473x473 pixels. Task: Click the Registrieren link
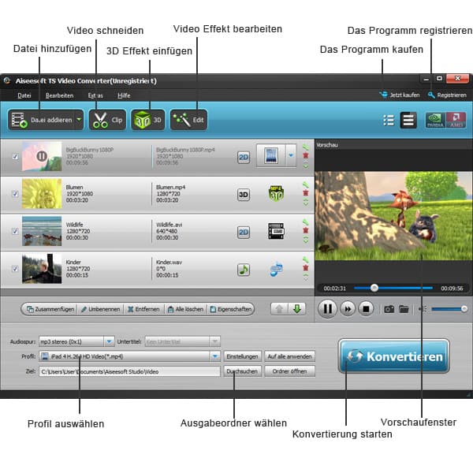447,95
